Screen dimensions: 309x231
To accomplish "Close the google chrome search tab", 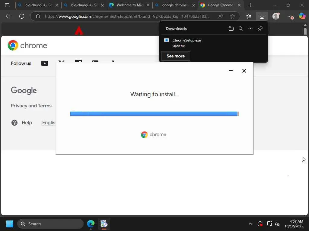I will 193,5.
